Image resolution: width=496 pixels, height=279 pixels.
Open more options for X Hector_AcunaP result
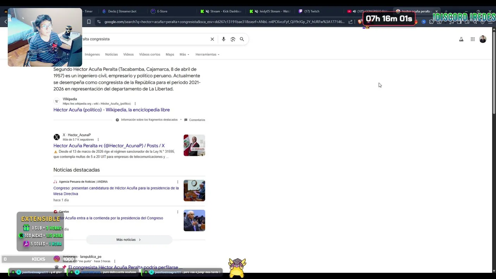point(98,139)
